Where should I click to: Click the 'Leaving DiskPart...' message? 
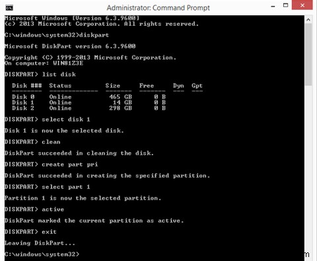(40, 243)
